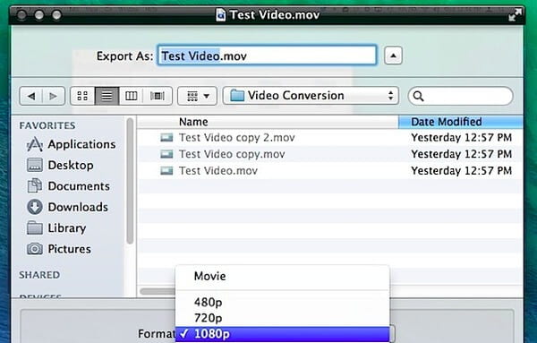
Task: Open the Video Conversion folder popup
Action: coord(311,96)
